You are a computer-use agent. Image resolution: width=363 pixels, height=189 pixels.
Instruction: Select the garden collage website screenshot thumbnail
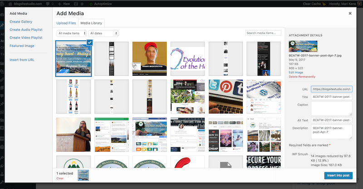(187, 97)
